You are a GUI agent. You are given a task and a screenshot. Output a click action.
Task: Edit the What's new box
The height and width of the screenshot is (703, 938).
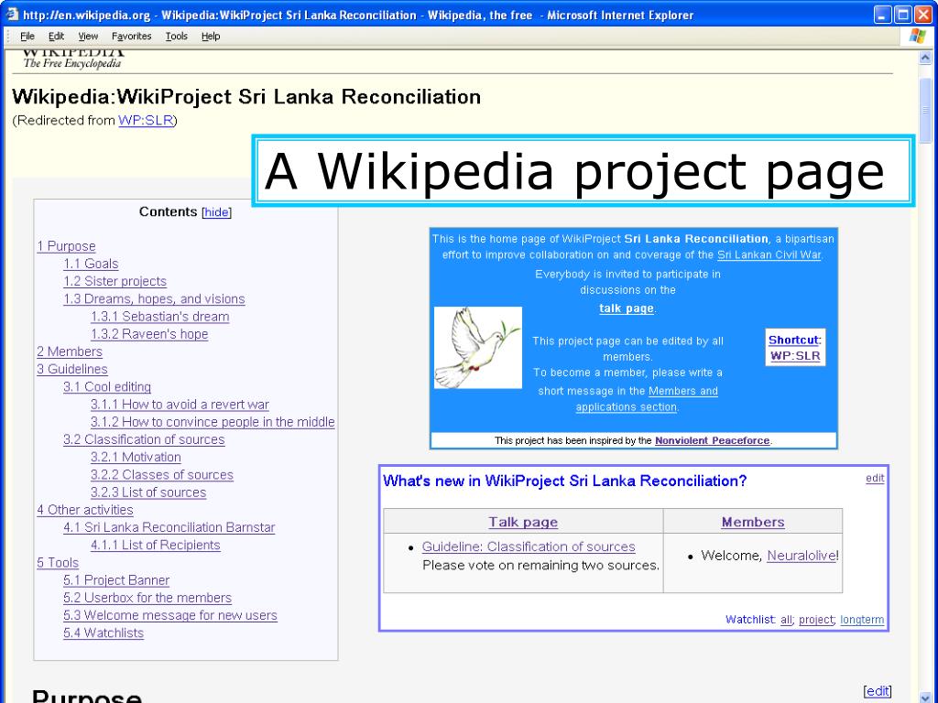(x=875, y=478)
